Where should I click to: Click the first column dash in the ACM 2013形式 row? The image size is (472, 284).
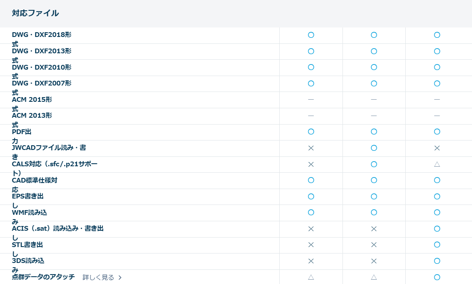[311, 116]
